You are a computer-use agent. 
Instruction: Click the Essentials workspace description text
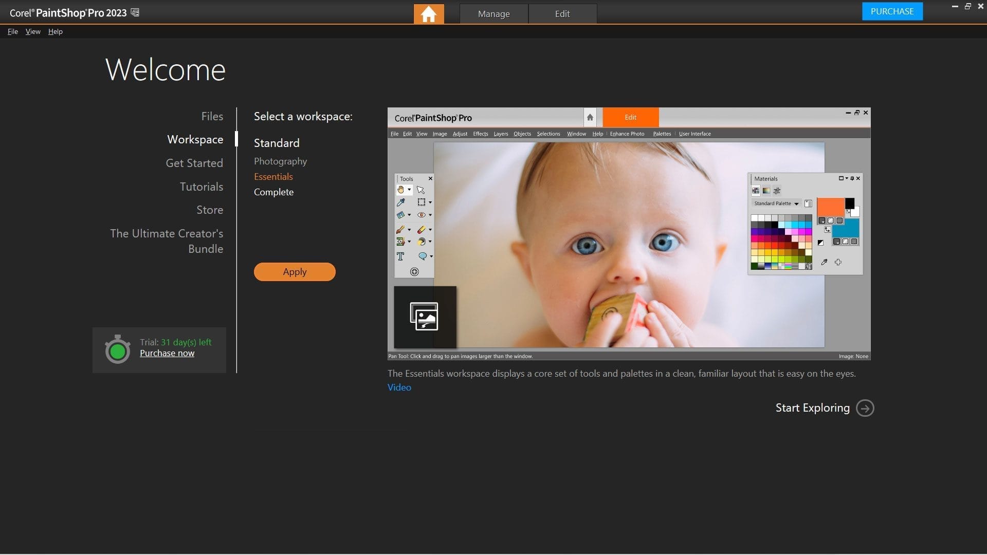[x=622, y=374]
